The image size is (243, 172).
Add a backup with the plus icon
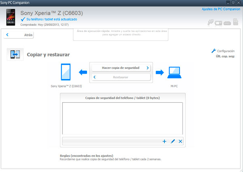click(x=164, y=141)
